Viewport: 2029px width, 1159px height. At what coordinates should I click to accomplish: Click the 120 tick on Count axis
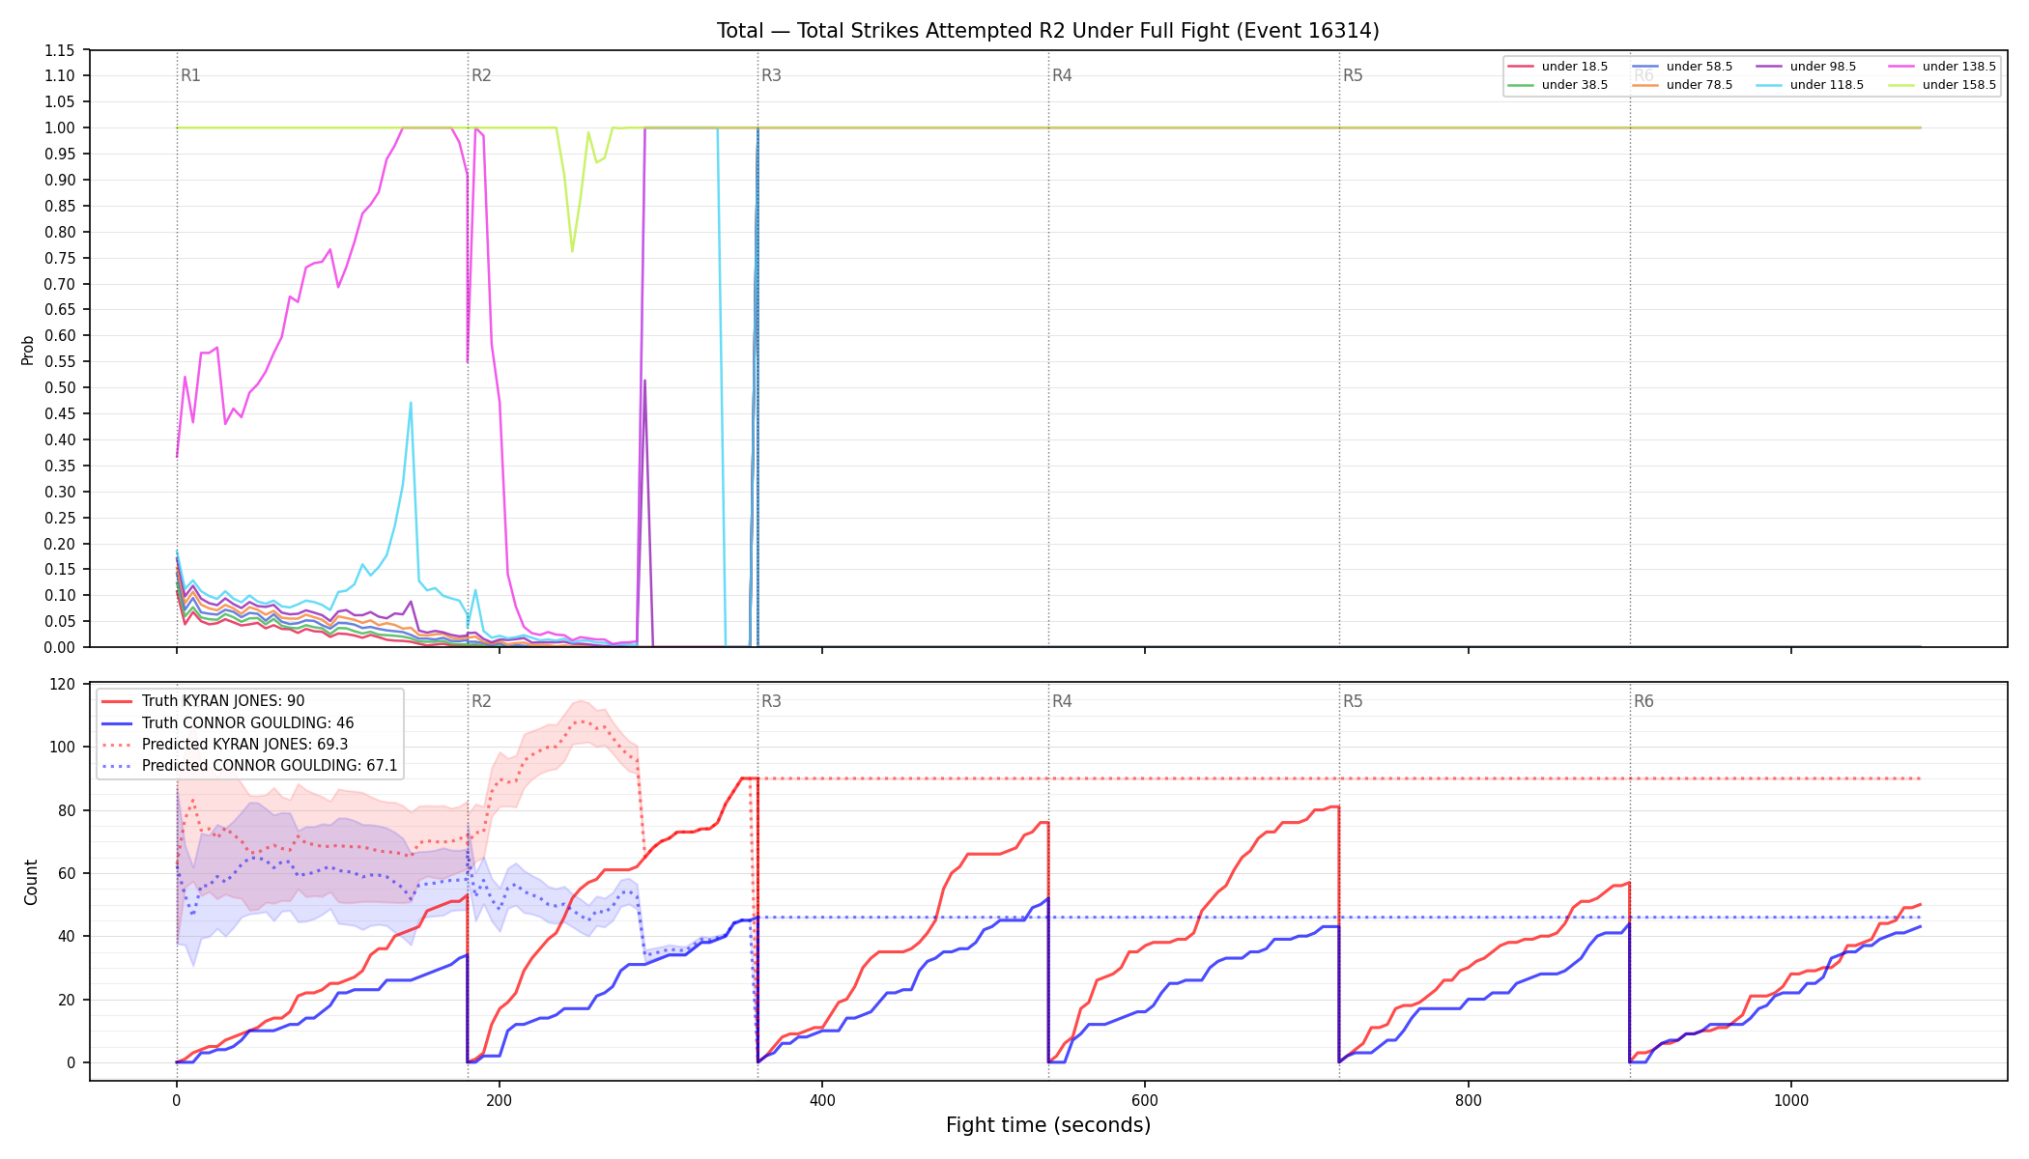[x=65, y=684]
